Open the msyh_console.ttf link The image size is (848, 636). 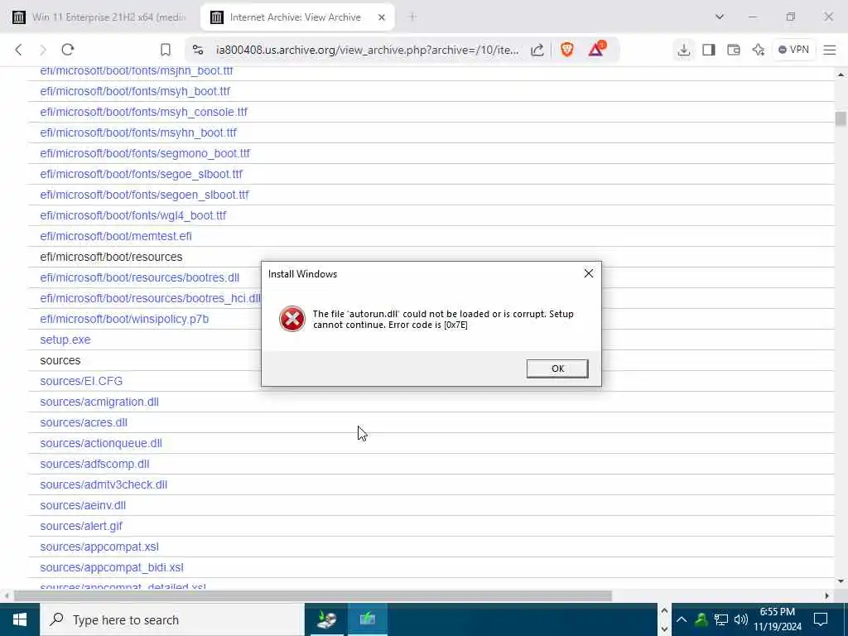(x=143, y=112)
